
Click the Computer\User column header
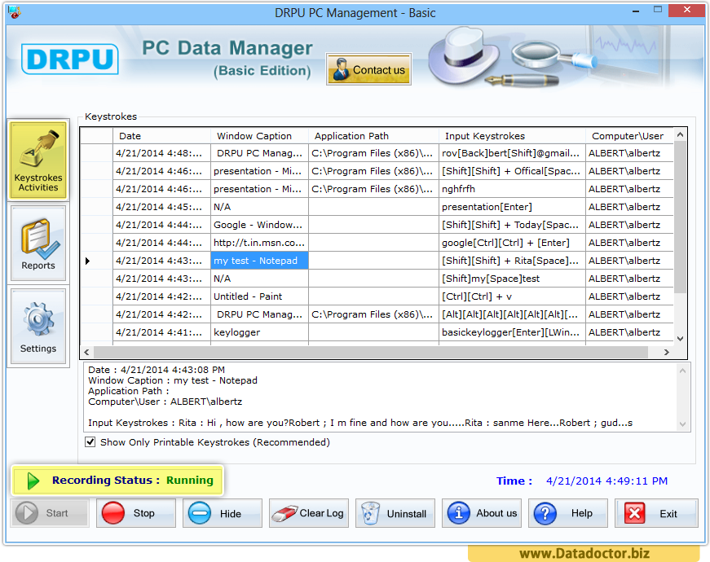(629, 136)
